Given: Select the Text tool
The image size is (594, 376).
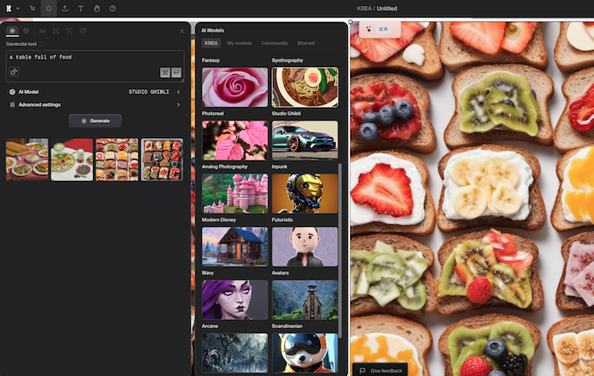Looking at the screenshot, I should tap(80, 8).
